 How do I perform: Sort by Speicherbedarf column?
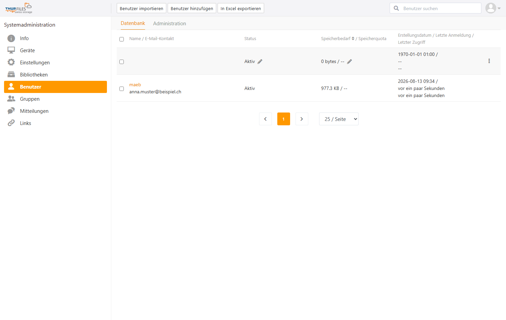[338, 39]
